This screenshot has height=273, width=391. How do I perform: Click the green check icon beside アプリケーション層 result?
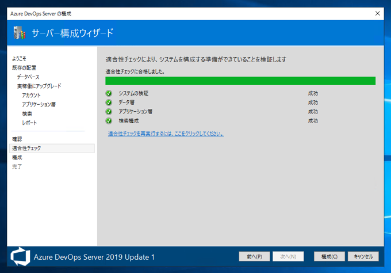click(109, 112)
